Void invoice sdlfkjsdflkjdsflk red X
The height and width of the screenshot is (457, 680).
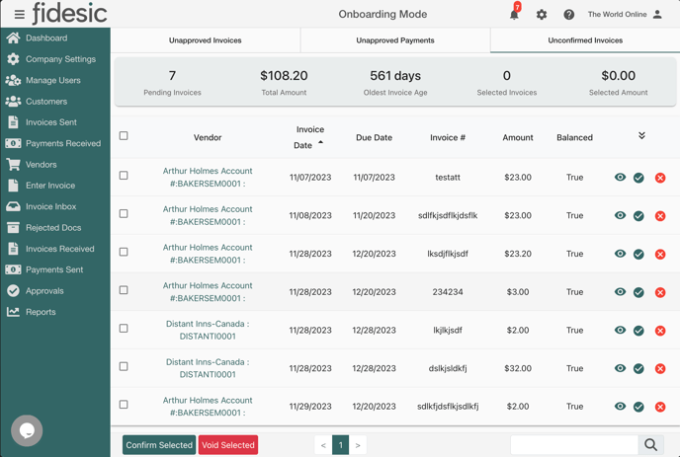[660, 216]
